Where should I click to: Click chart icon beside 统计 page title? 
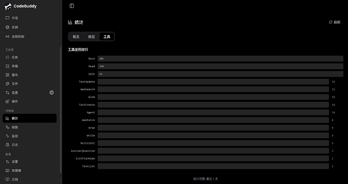70,22
